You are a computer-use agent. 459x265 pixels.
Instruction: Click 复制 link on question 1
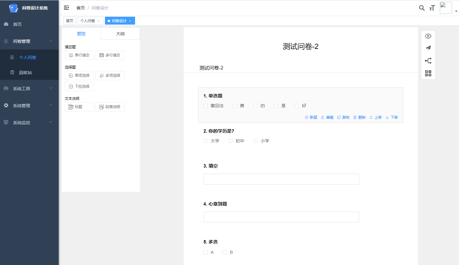[x=343, y=117]
